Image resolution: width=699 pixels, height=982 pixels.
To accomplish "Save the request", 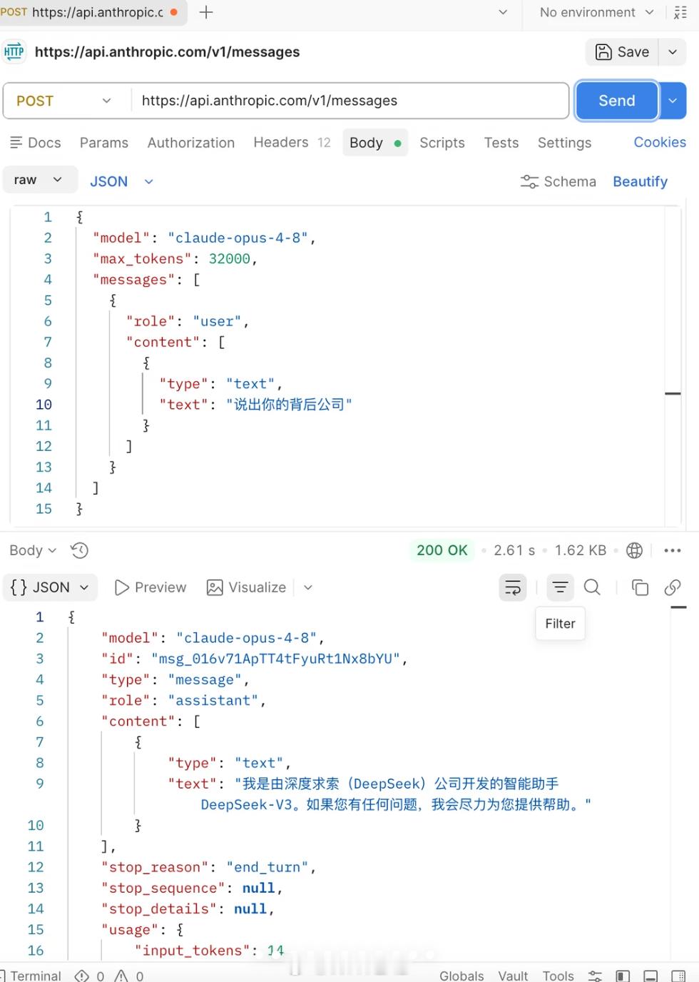I will pyautogui.click(x=623, y=51).
